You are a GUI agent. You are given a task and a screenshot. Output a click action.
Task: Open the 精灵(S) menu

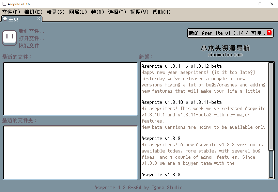(56, 12)
